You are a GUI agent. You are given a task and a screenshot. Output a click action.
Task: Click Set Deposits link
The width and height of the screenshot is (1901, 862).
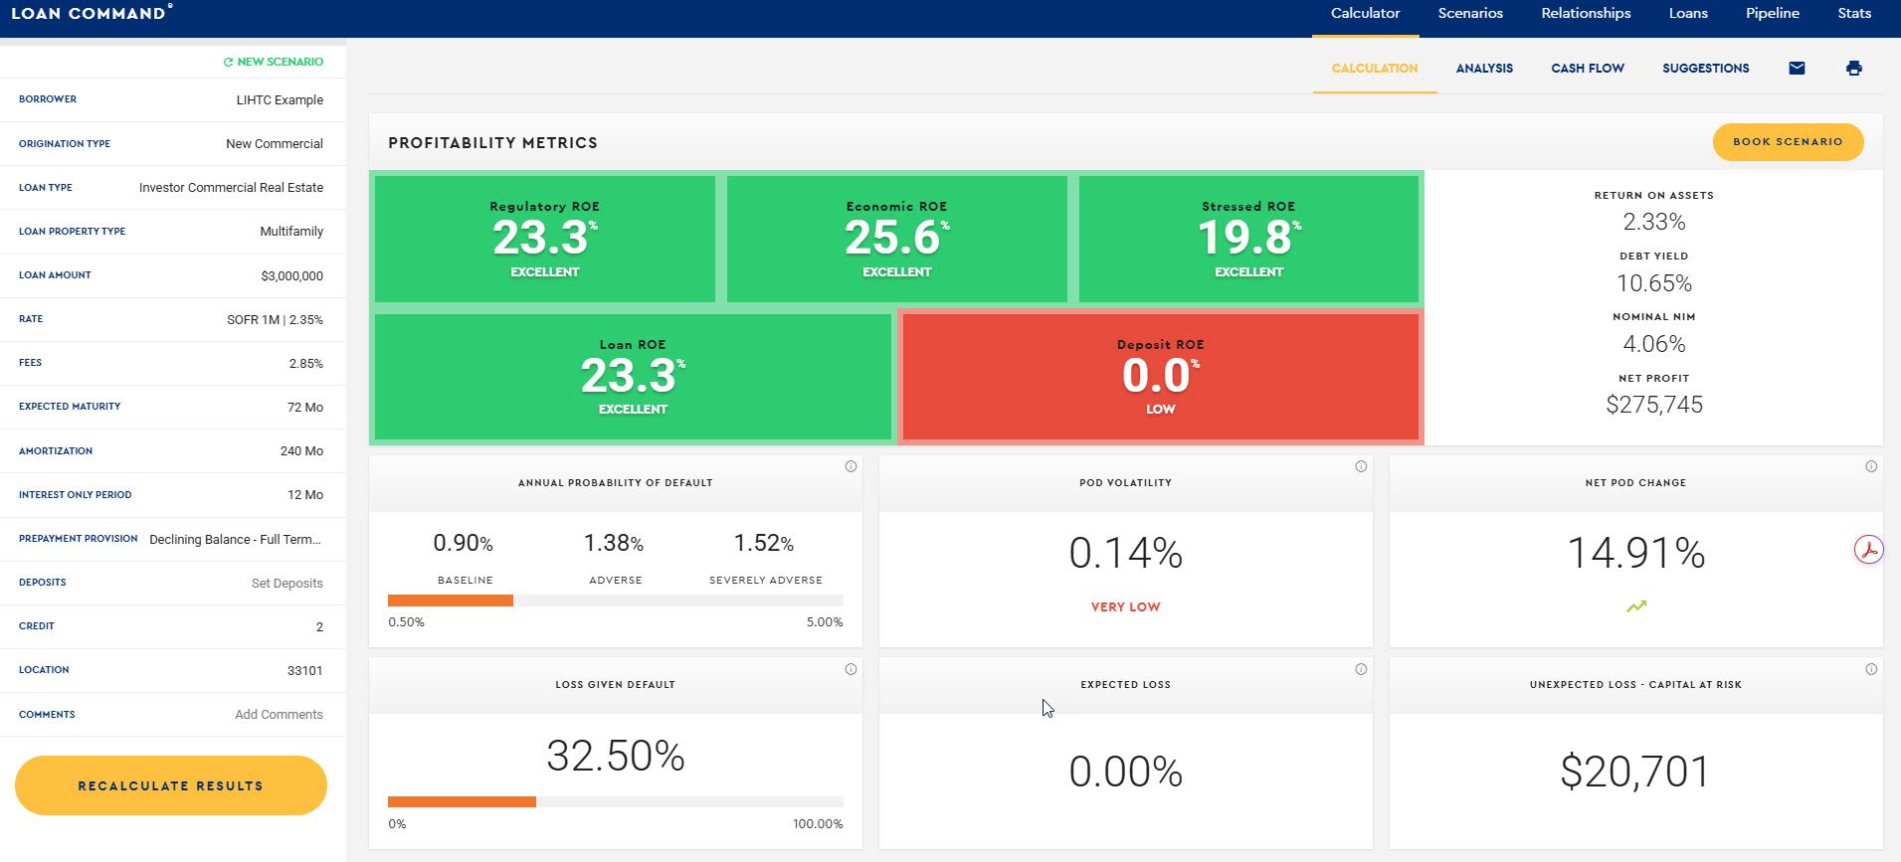pos(286,583)
